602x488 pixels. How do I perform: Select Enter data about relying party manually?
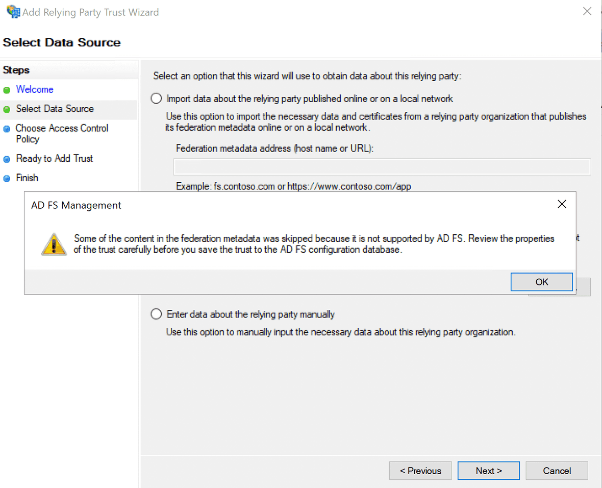pos(157,314)
